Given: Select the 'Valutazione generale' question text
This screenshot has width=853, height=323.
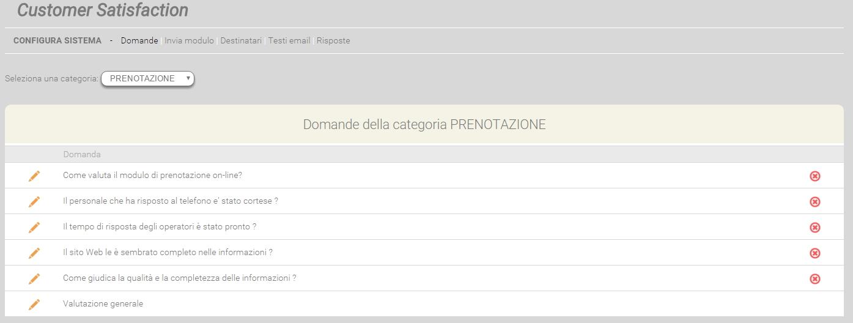Looking at the screenshot, I should pyautogui.click(x=103, y=303).
